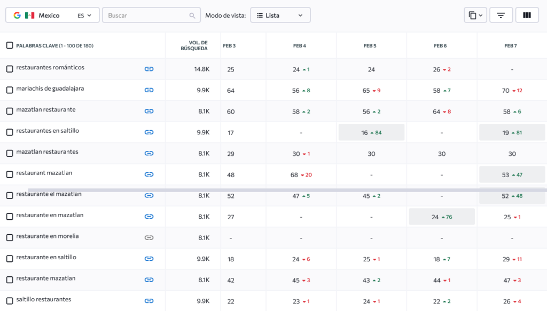Open the restaurante mazatlan keyword
Image resolution: width=547 pixels, height=311 pixels.
pyautogui.click(x=46, y=278)
